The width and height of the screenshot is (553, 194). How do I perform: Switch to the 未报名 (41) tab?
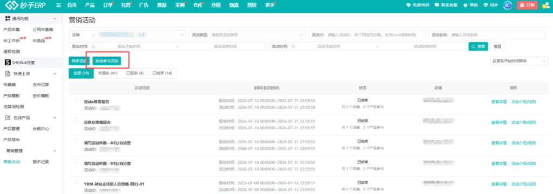[x=107, y=73]
